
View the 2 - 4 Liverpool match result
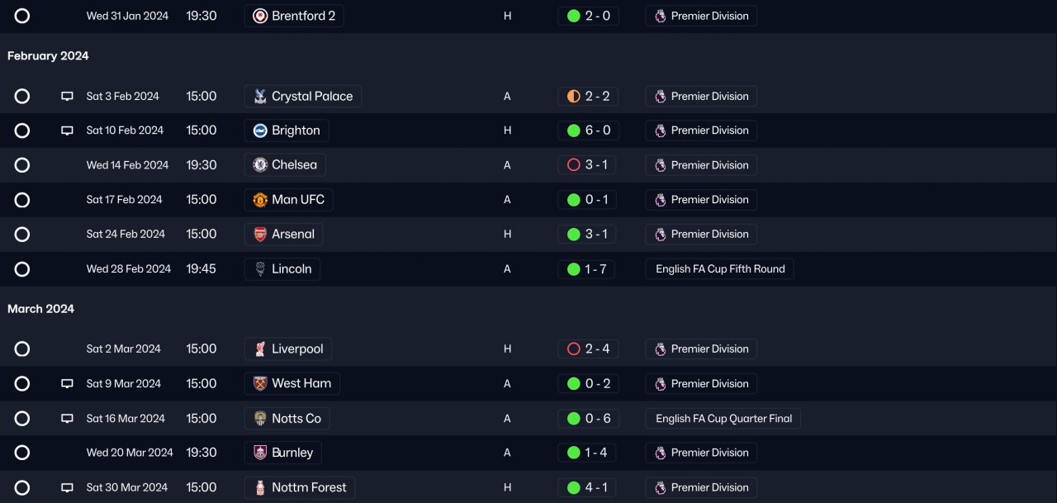tap(596, 349)
